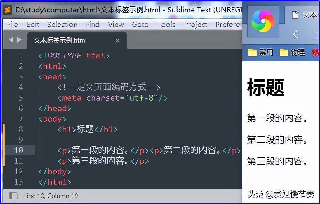Select the 文本标签示例.html editor tab
Image resolution: width=320 pixels, height=204 pixels.
click(x=77, y=40)
